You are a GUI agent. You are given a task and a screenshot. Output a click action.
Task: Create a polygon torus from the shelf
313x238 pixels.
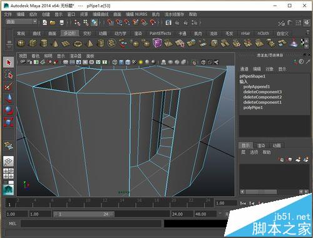click(78, 43)
